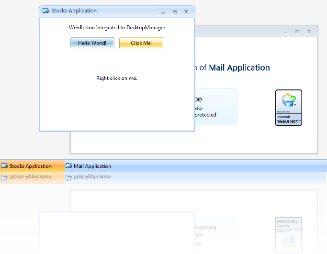This screenshot has height=254, width=327.
Task: Maximize the Mail Application window
Action: point(297,32)
